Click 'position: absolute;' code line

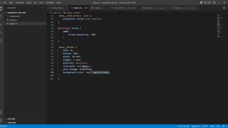pos(75,63)
